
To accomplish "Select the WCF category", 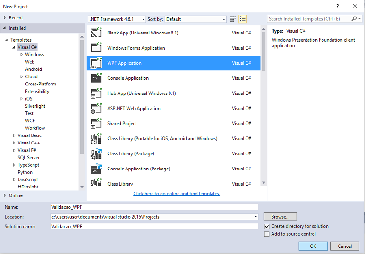I will point(30,121).
